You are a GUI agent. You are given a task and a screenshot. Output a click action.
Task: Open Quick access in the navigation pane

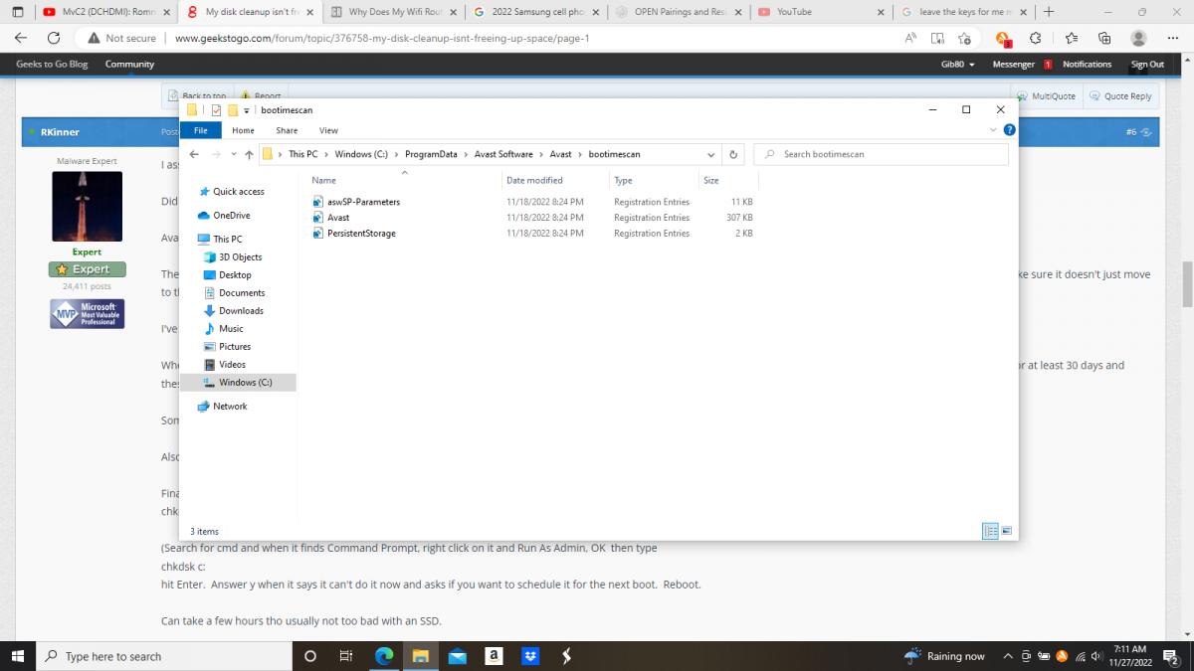coord(238,192)
